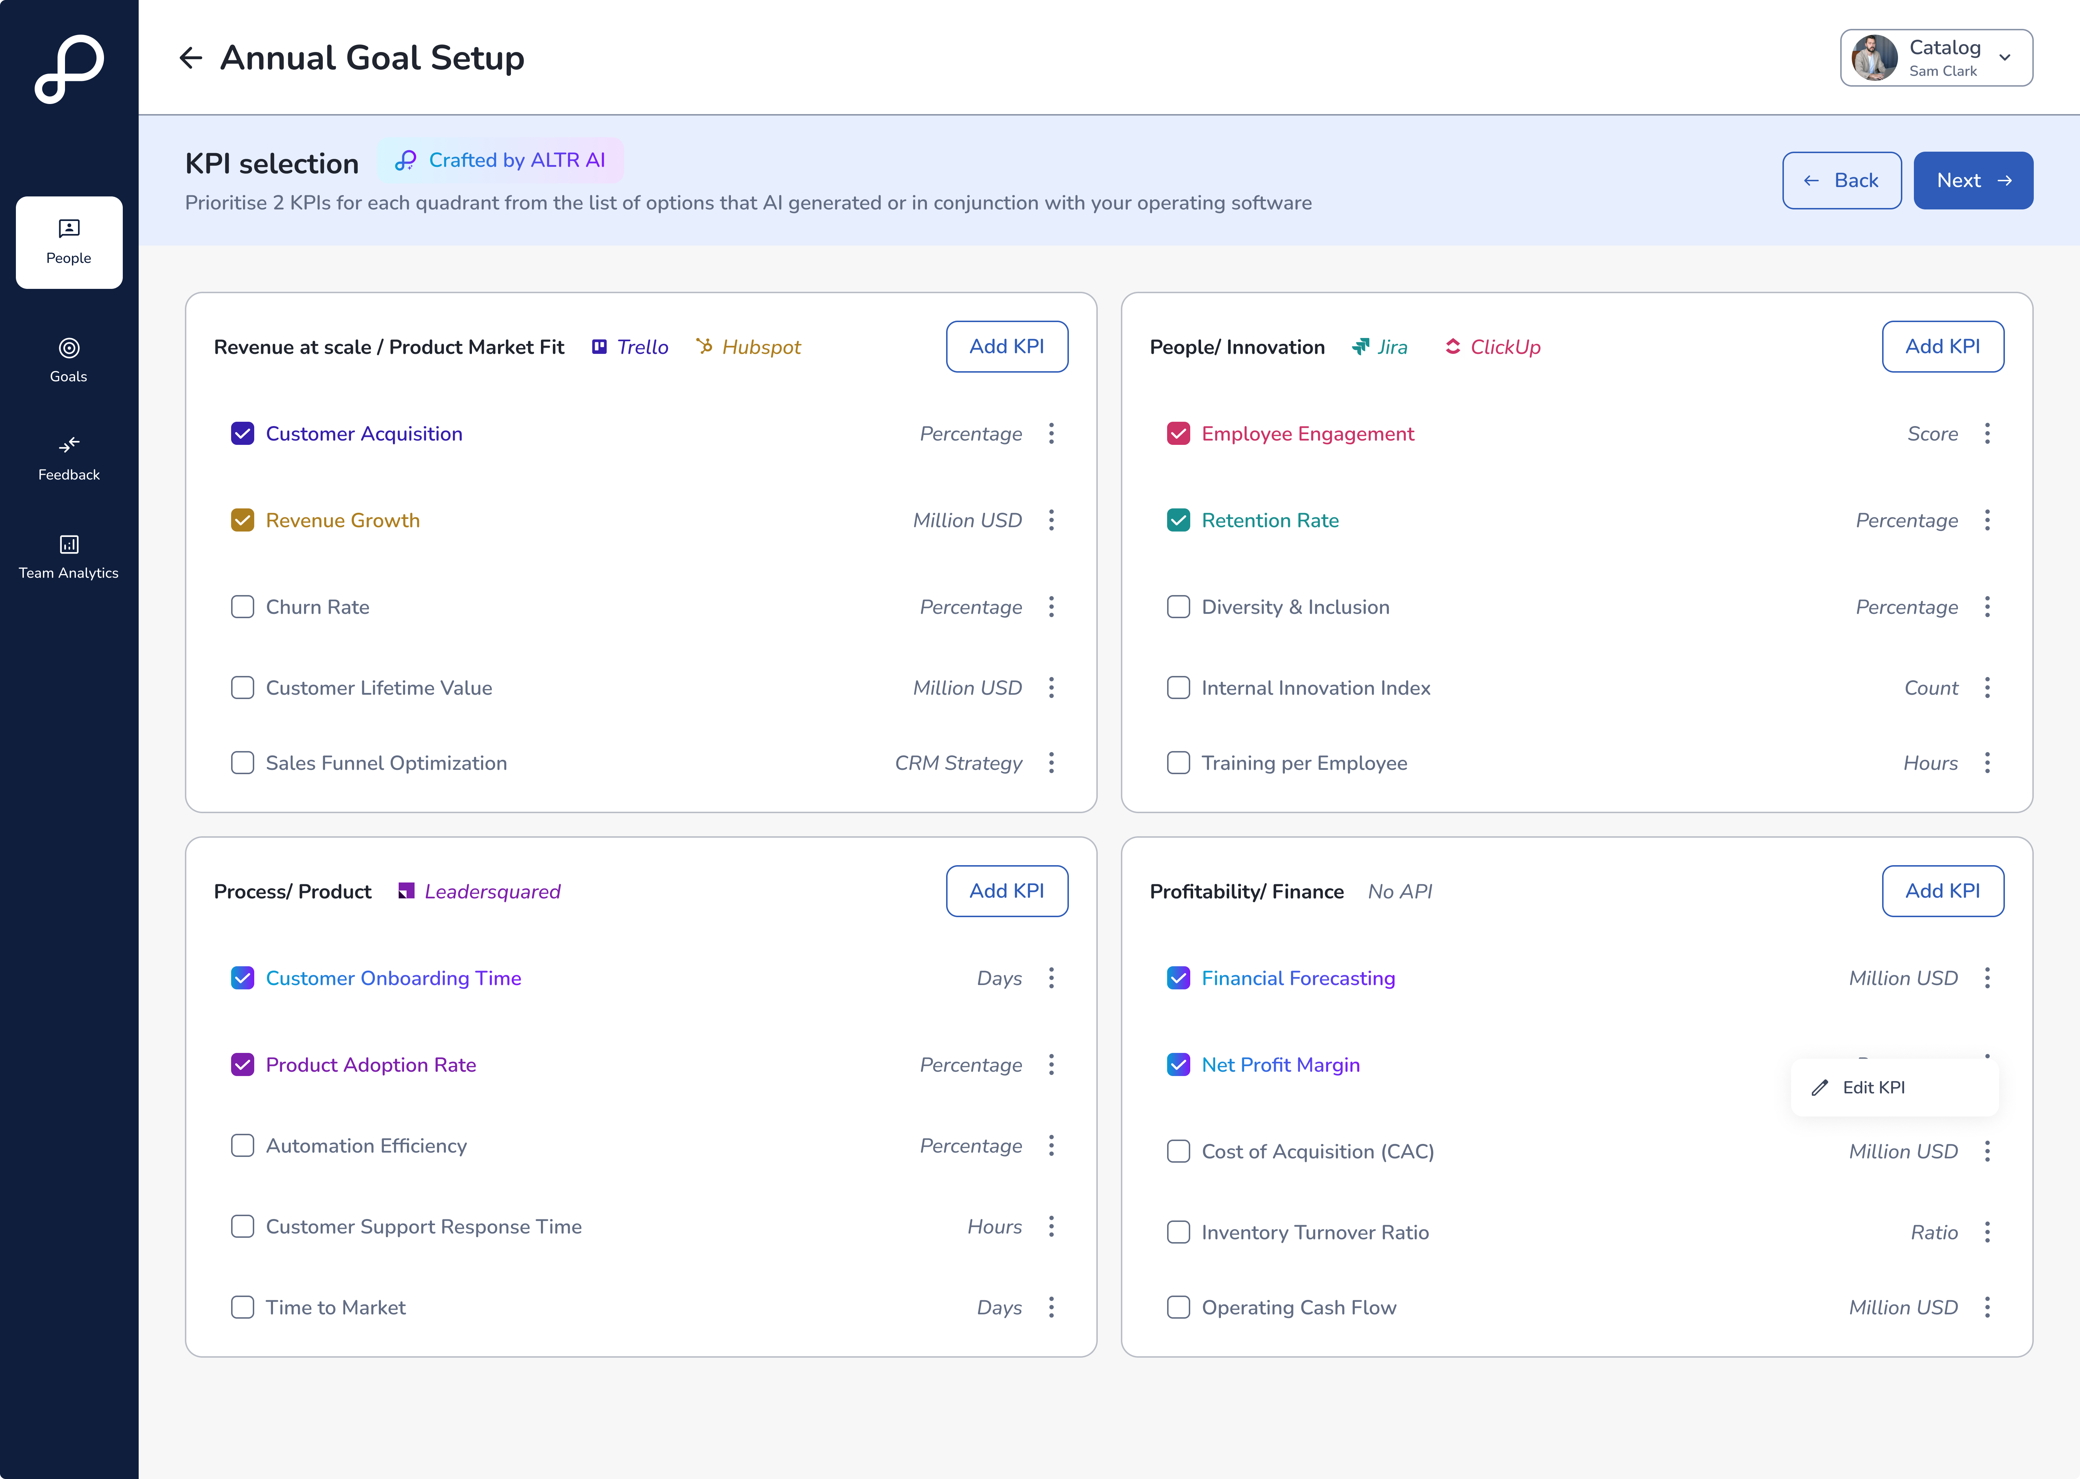The image size is (2080, 1479).
Task: Open the Goals sidebar section
Action: [68, 360]
